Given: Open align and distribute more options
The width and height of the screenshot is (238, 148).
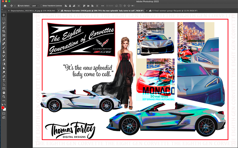Looking at the screenshot, I should (103, 6).
